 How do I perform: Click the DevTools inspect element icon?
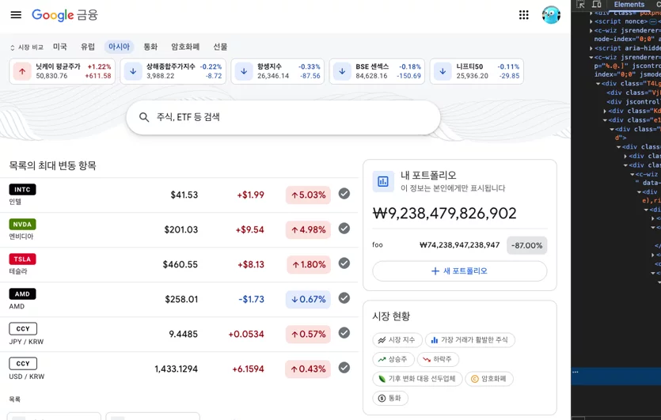tap(580, 4)
